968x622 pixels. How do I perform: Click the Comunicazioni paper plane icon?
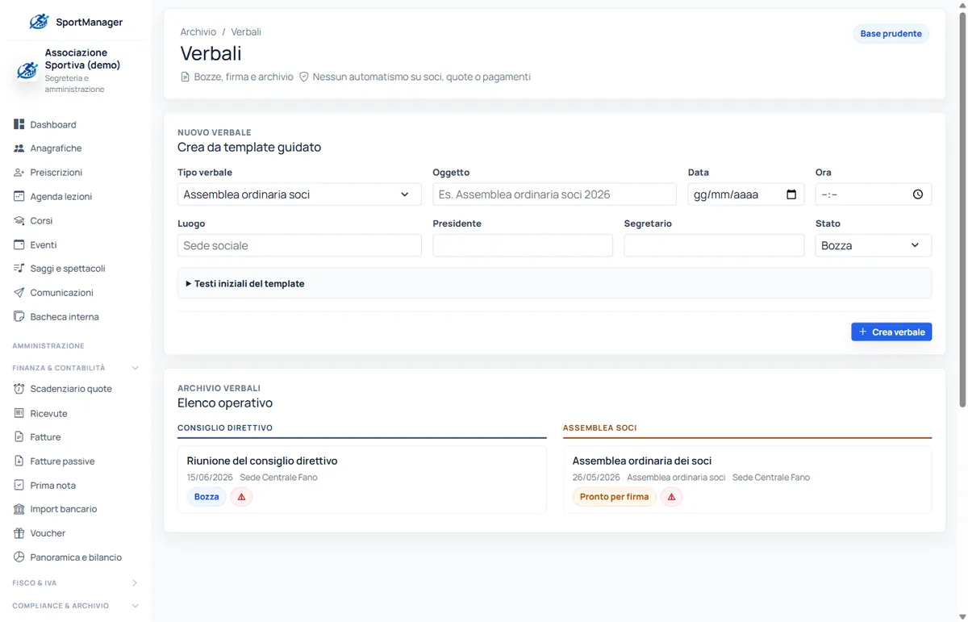click(x=19, y=292)
